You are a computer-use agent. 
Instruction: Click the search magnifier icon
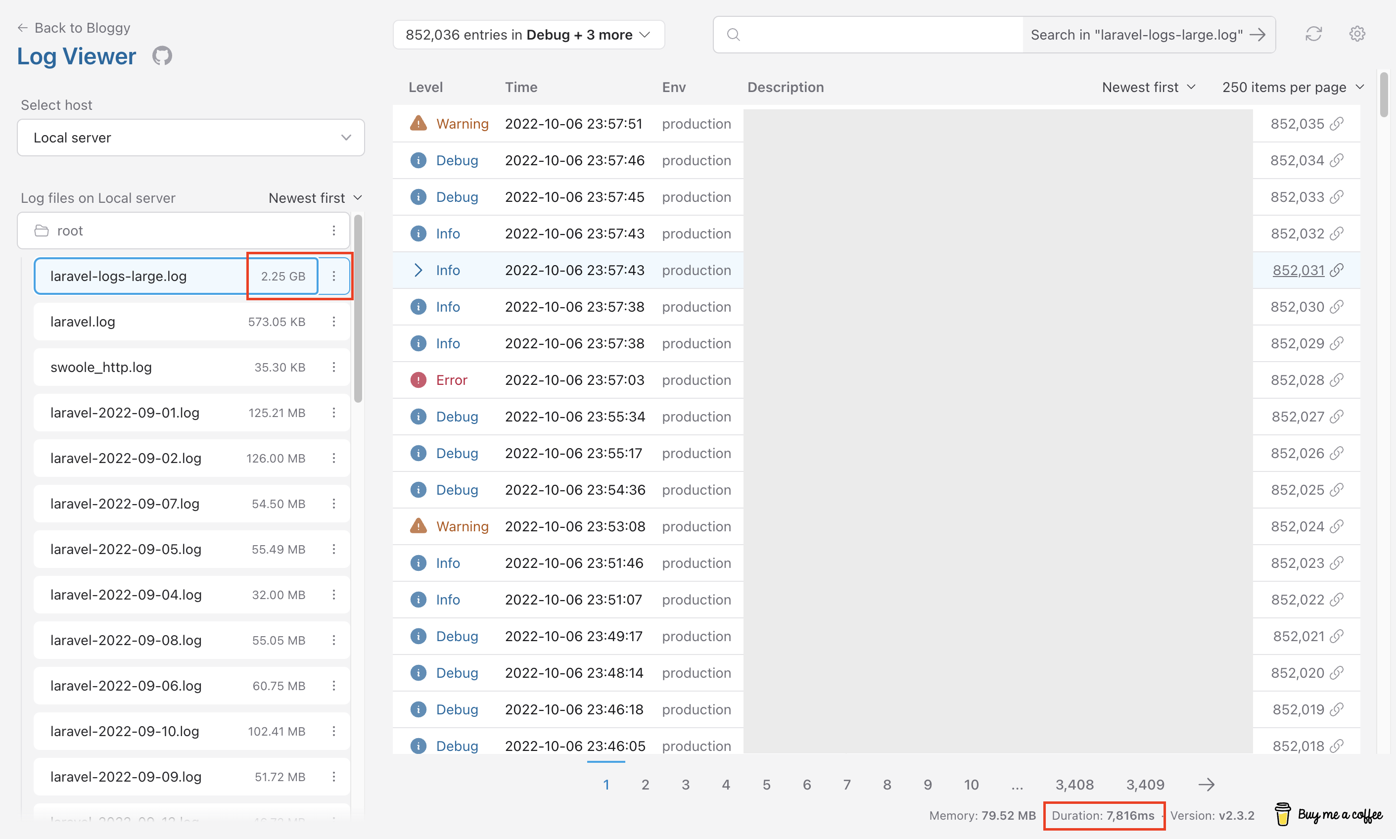734,35
